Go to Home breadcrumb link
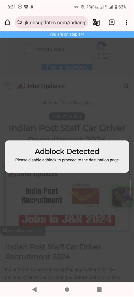 pos(51,103)
